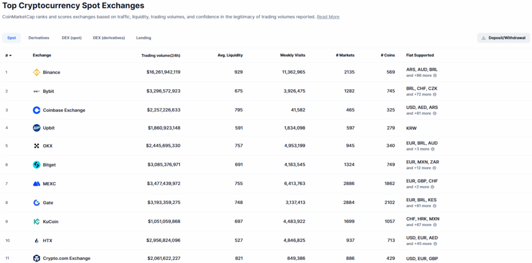The height and width of the screenshot is (263, 532).
Task: Click the Crypto.com Exchange logo icon
Action: [x=36, y=258]
